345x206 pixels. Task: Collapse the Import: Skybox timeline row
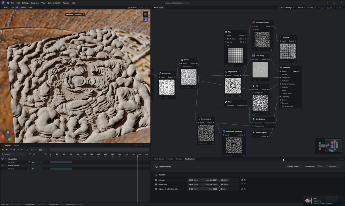pyautogui.click(x=6, y=165)
